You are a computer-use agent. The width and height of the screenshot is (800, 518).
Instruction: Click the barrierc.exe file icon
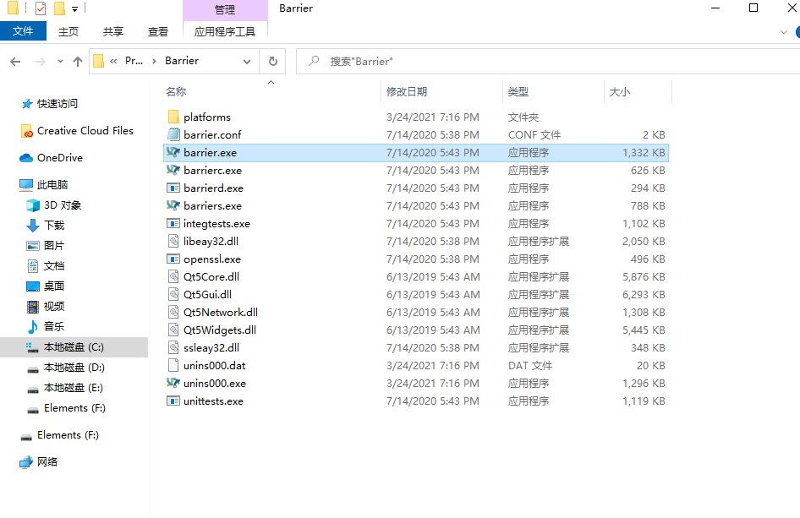click(173, 171)
